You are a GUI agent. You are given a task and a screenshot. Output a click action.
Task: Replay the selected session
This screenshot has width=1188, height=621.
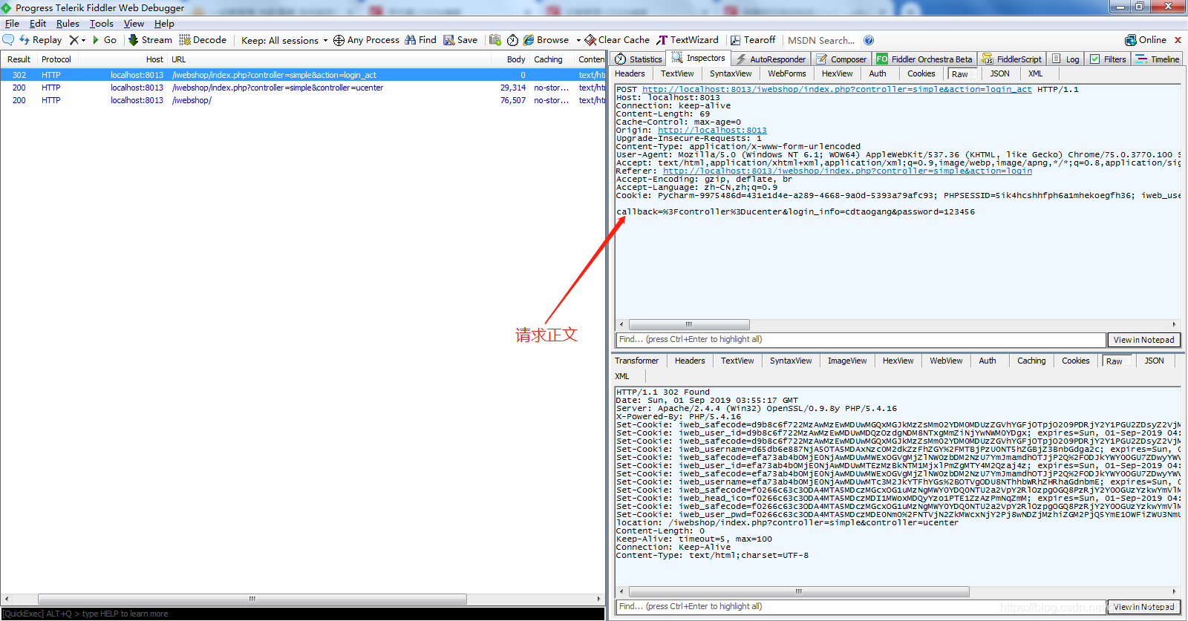click(40, 40)
